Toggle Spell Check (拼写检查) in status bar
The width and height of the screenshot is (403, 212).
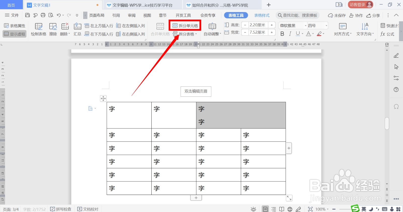pos(61,209)
